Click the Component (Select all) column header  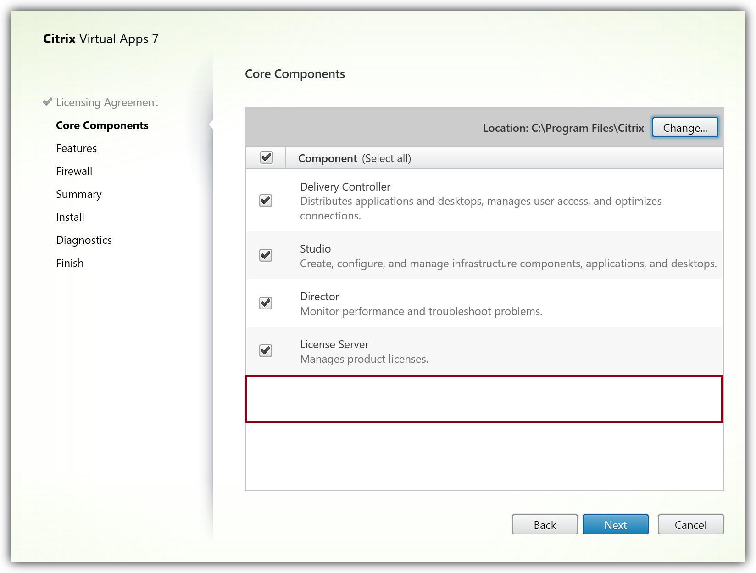pyautogui.click(x=354, y=158)
